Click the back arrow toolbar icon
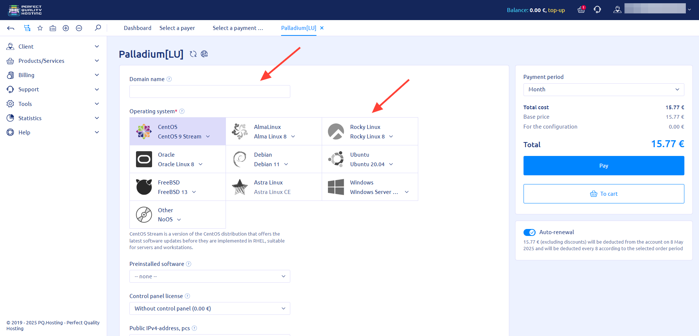This screenshot has height=336, width=699. coord(11,28)
